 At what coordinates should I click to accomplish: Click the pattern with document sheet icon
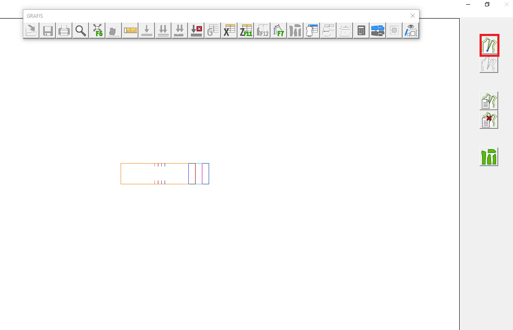tap(489, 101)
